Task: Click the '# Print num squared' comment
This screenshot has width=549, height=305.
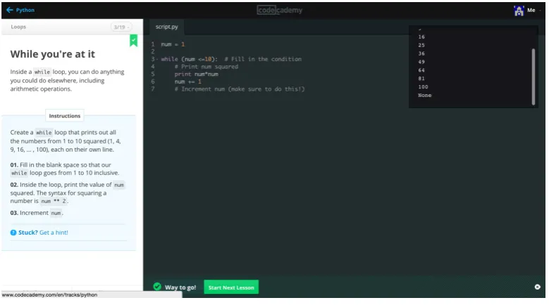Action: click(x=206, y=67)
